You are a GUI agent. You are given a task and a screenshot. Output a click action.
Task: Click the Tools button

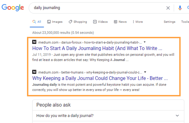(x=185, y=22)
